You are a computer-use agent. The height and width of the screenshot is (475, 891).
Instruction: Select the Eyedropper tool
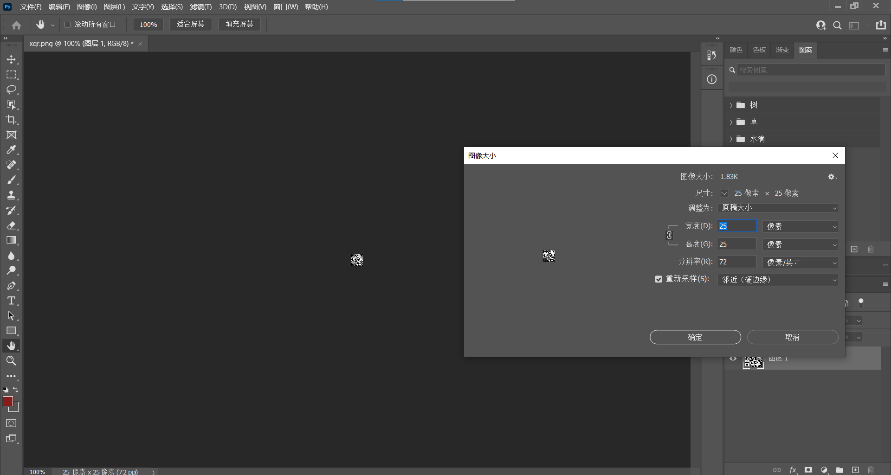11,150
